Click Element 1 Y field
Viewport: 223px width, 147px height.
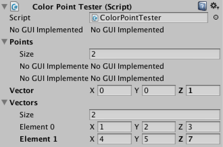point(159,139)
